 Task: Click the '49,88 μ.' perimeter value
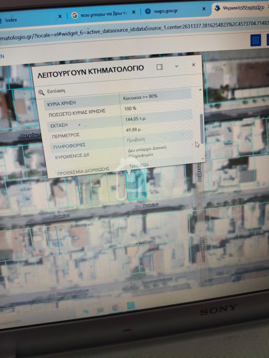click(134, 130)
